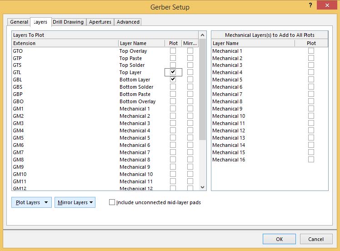340x251 pixels.
Task: Toggle Mirror for Bottom Layer
Action: coord(190,80)
